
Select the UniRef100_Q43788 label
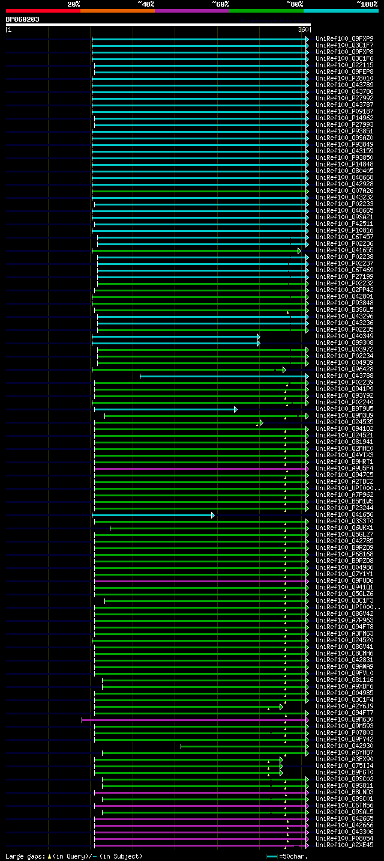click(345, 376)
